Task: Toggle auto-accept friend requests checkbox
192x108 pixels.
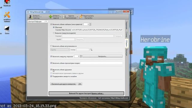Action: 51,73
